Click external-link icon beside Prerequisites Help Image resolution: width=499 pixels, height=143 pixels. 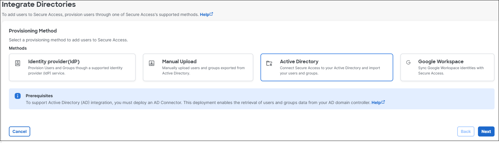point(383,102)
